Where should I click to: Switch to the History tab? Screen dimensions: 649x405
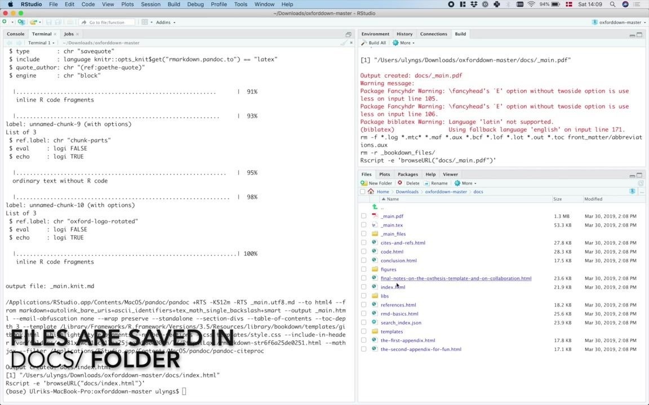(x=404, y=34)
